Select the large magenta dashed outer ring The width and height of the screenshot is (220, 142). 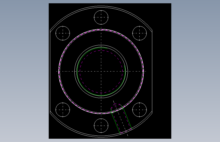pyautogui.click(x=101, y=72)
